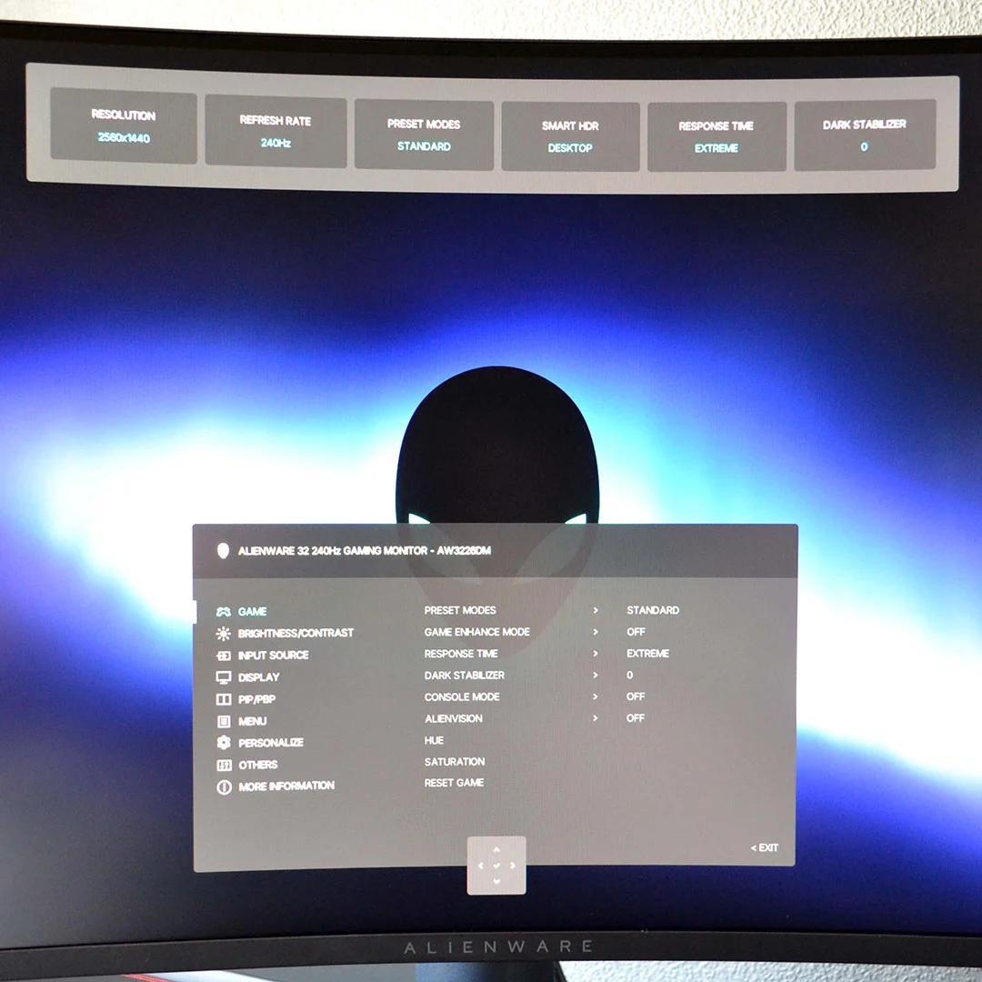The height and width of the screenshot is (982, 982).
Task: Open the INPUT SOURCE menu category
Action: [273, 655]
